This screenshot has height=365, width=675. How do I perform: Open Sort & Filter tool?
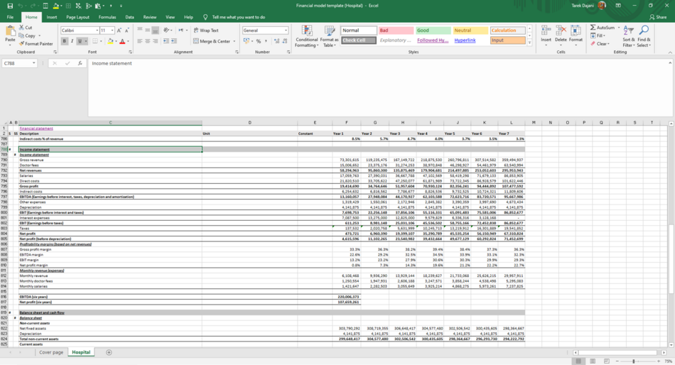(x=629, y=36)
